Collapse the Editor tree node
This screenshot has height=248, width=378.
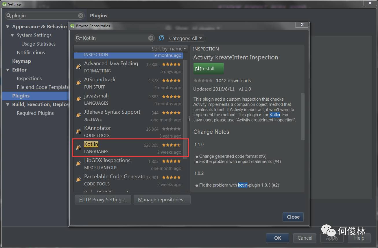pos(8,70)
